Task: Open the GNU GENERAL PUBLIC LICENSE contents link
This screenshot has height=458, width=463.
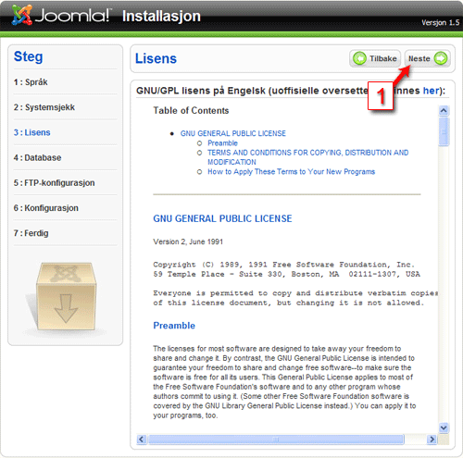Action: pos(233,133)
